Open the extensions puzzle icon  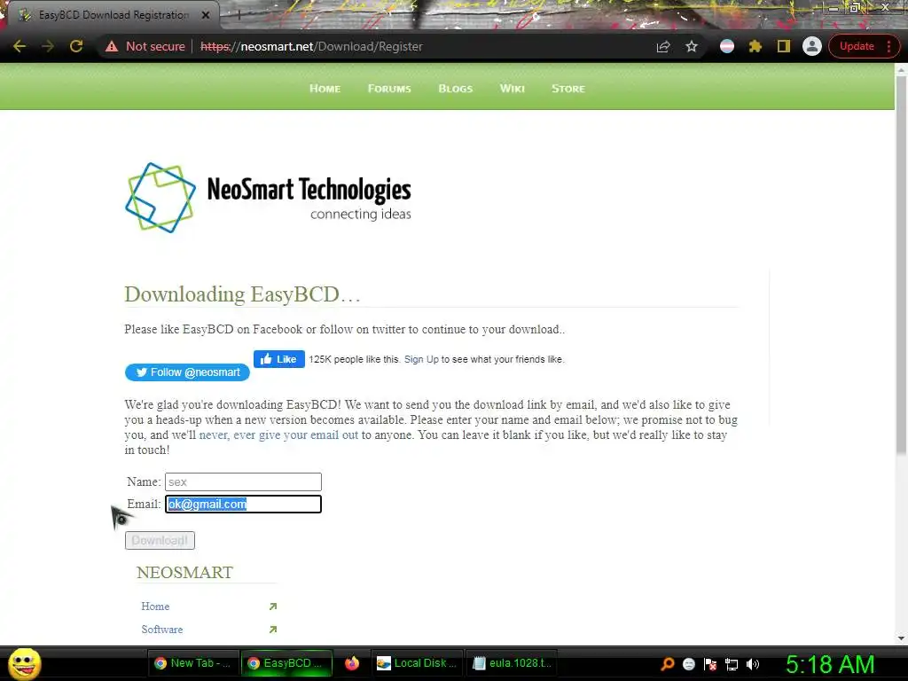[x=755, y=46]
